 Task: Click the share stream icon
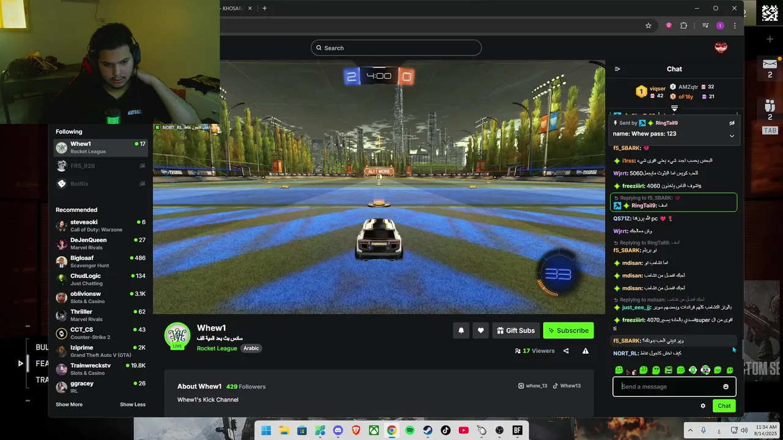[x=566, y=351]
